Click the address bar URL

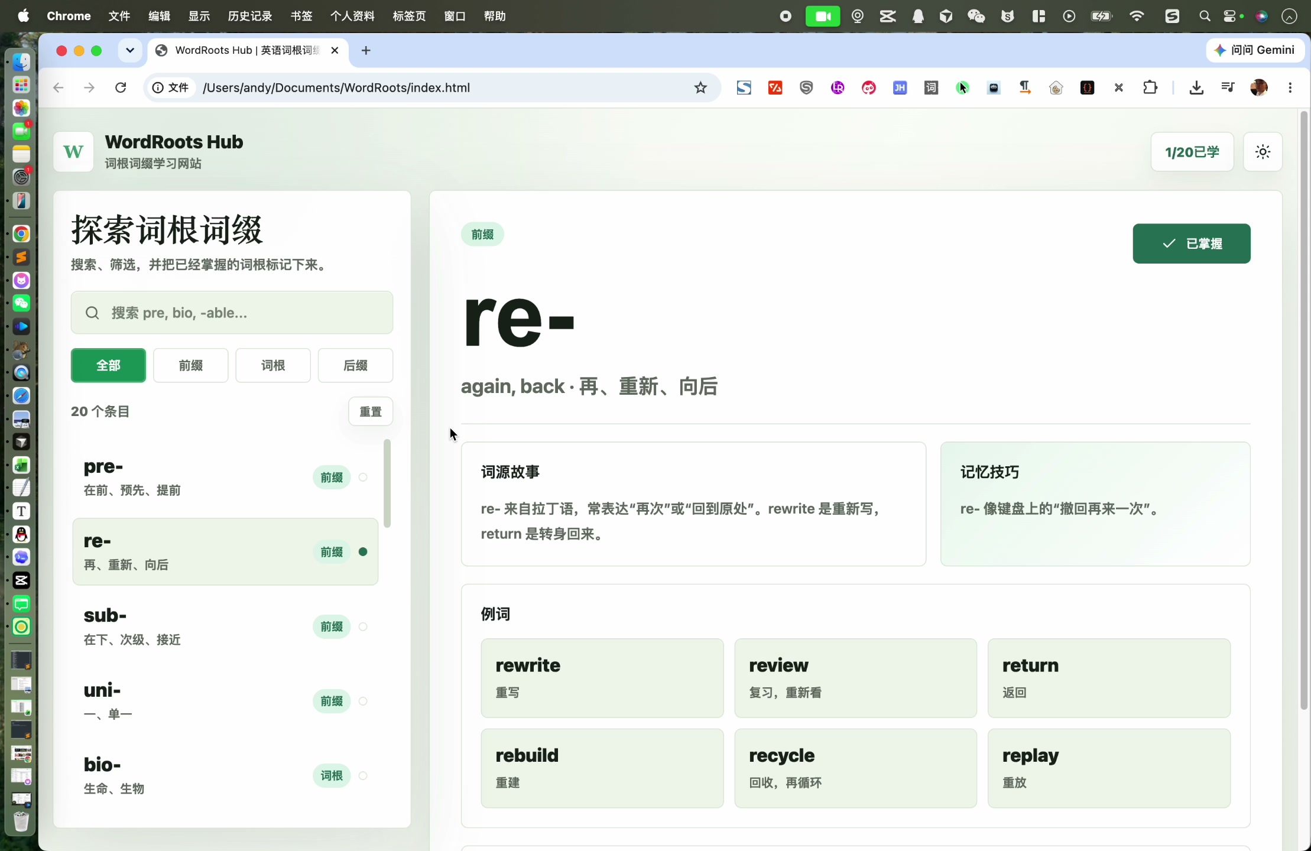(336, 87)
